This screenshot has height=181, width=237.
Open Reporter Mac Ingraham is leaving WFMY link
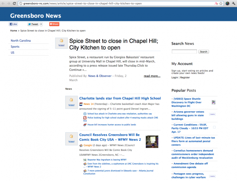[107, 160]
